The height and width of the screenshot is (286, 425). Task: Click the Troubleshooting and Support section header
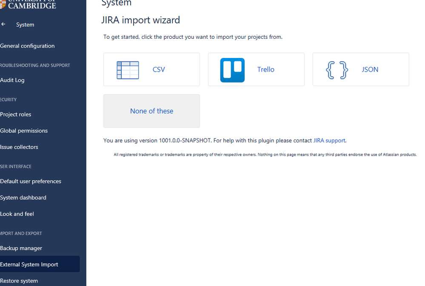35,65
